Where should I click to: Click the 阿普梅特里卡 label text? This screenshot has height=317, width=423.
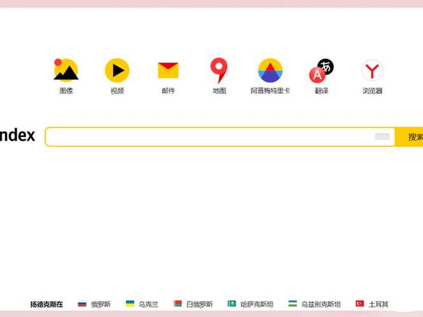point(270,91)
